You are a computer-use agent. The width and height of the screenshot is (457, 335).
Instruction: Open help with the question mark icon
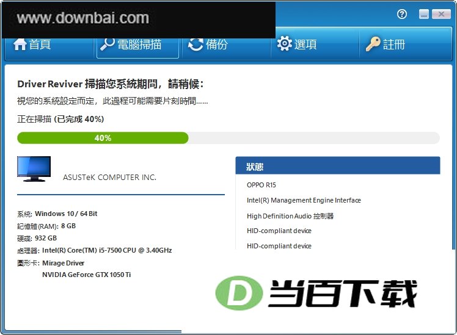[x=402, y=14]
